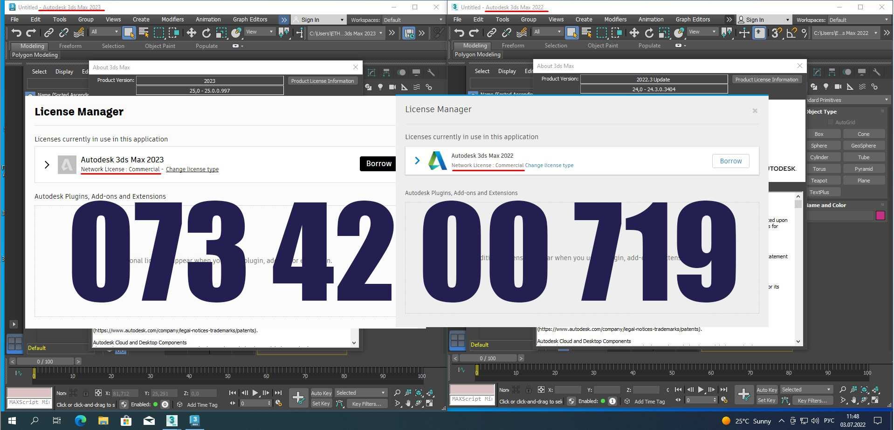This screenshot has height=430, width=894.
Task: Click Windows Start button
Action: click(x=12, y=421)
